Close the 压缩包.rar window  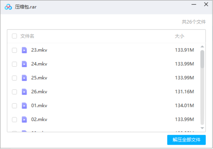pyautogui.click(x=206, y=4)
